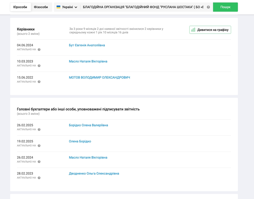Open the Україні country dropdown

pos(67,7)
